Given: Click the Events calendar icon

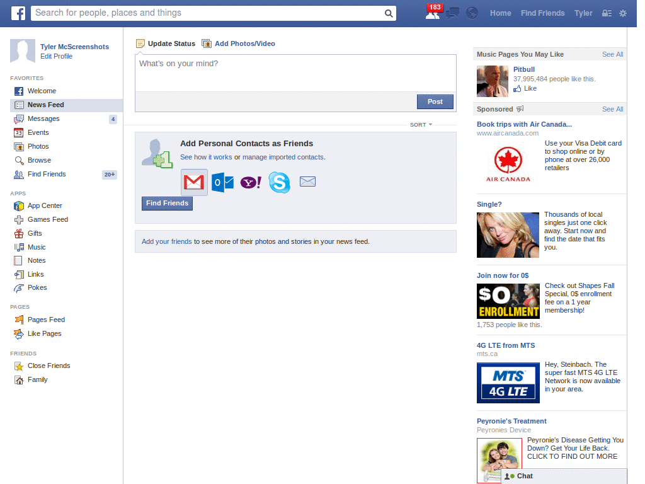Looking at the screenshot, I should point(18,132).
